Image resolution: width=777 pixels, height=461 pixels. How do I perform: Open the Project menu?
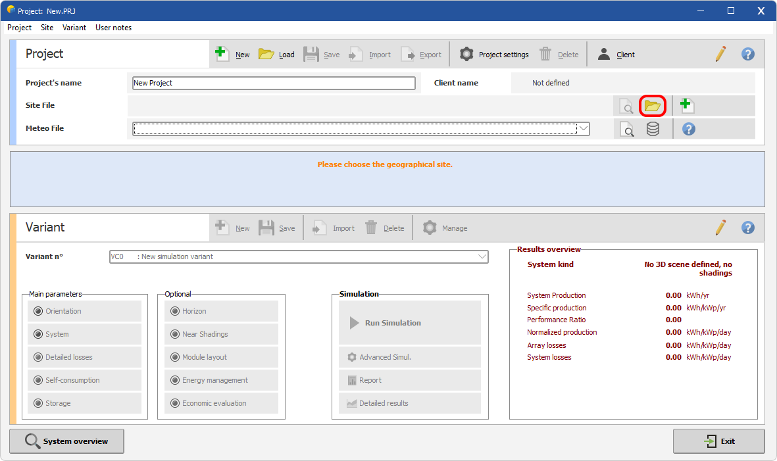pyautogui.click(x=19, y=28)
